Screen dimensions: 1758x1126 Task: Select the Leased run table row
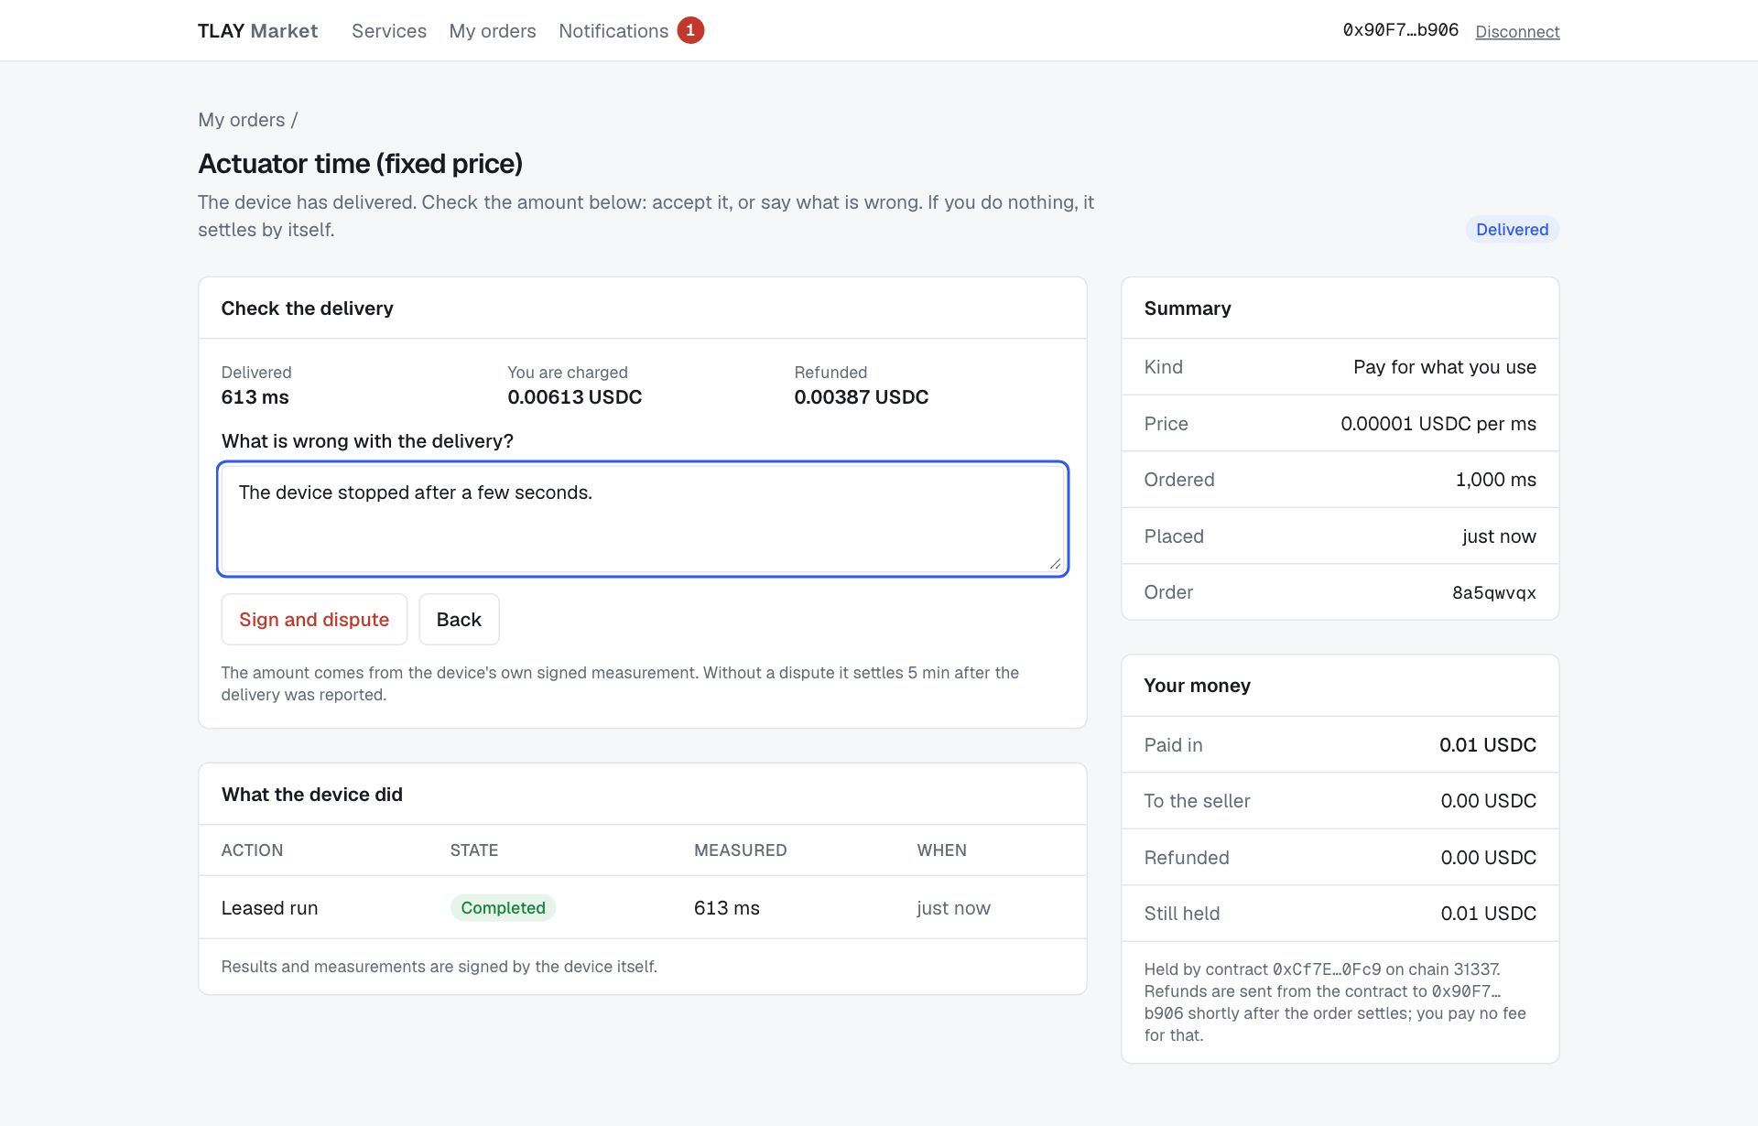tap(643, 908)
